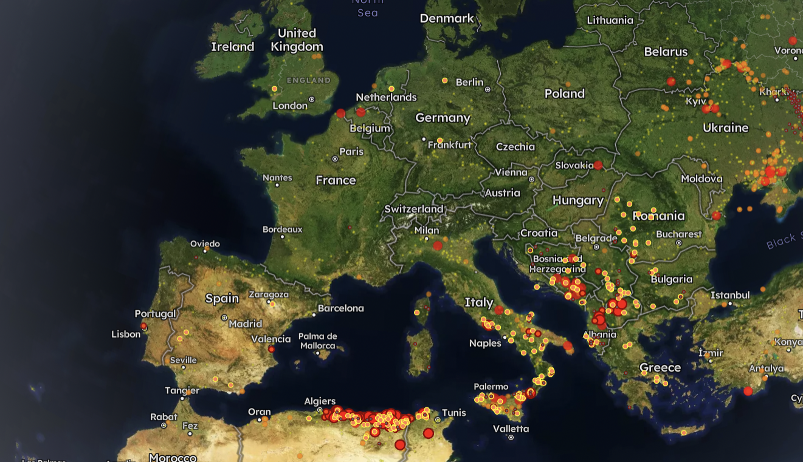Select the Valletta city label
803x462 pixels.
coord(511,429)
